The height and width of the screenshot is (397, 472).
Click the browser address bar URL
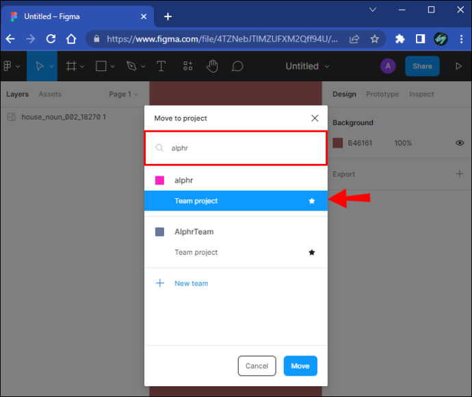pos(222,39)
